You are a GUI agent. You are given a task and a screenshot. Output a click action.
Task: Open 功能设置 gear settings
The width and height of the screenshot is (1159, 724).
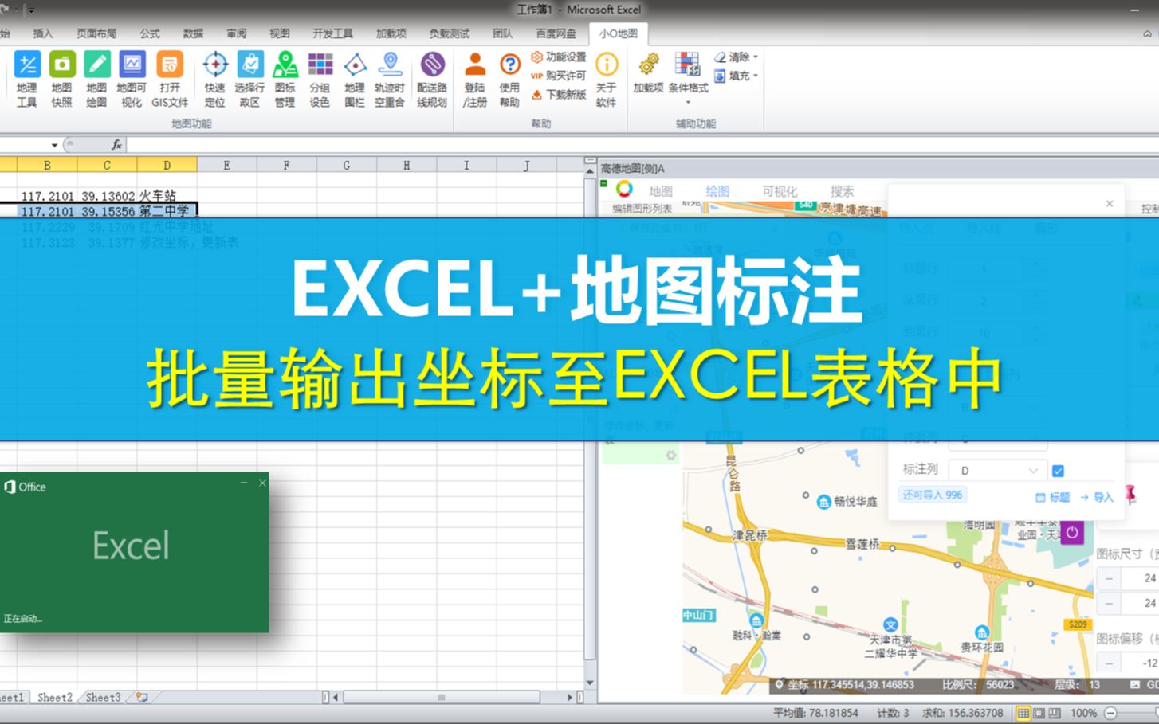pyautogui.click(x=559, y=57)
